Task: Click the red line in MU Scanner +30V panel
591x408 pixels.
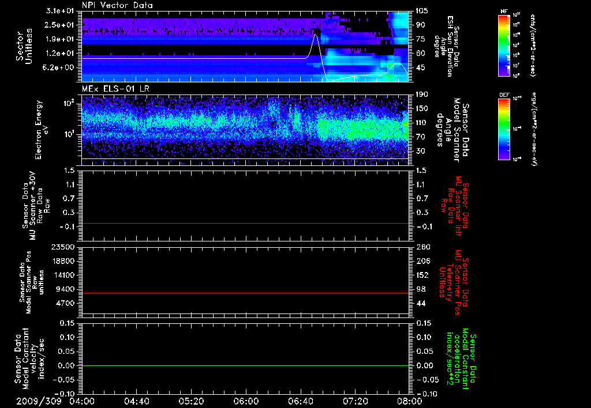Action: 245,224
